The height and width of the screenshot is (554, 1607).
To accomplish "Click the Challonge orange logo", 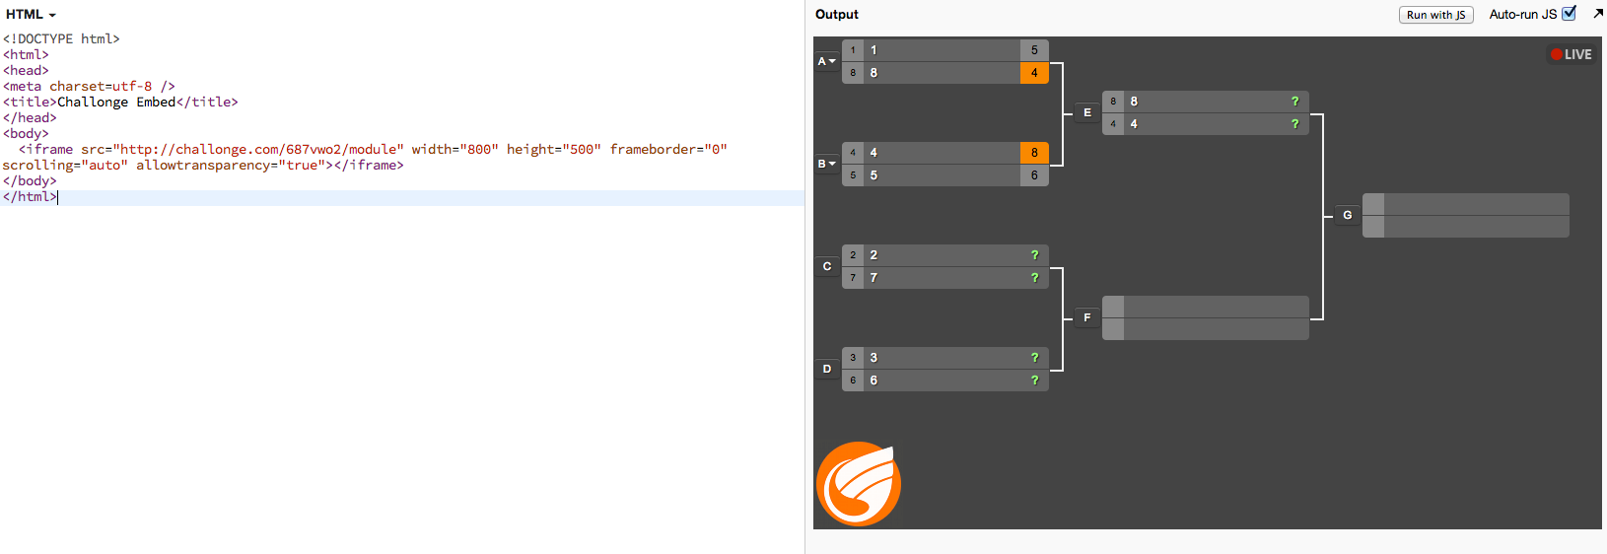I will coord(858,484).
